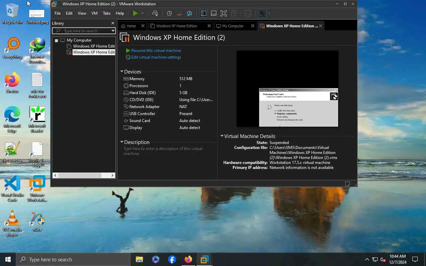Click the suspended VM screen thumbnail
This screenshot has height=266, width=426.
pos(287,88)
